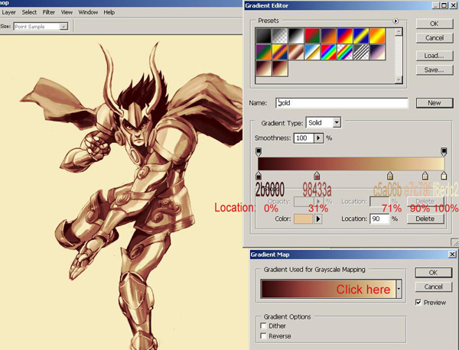The height and width of the screenshot is (350, 459).
Task: Cancel the Gradient Map dialog
Action: 434,287
